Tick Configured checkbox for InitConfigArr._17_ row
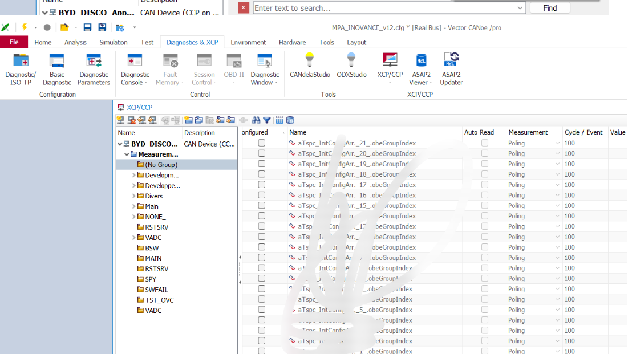The width and height of the screenshot is (628, 354). (x=262, y=185)
